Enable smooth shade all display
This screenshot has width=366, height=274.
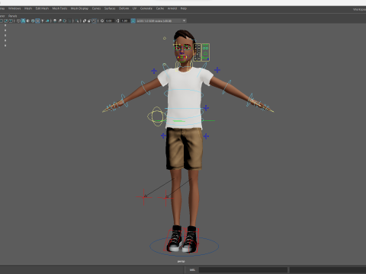[23, 21]
